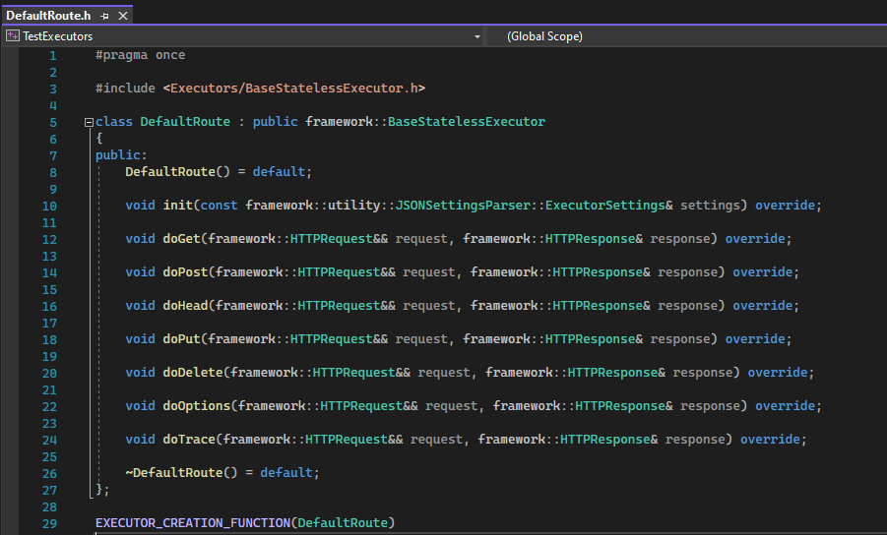Click ExecutorSettings type in init declaration
887x535 pixels.
click(x=604, y=206)
